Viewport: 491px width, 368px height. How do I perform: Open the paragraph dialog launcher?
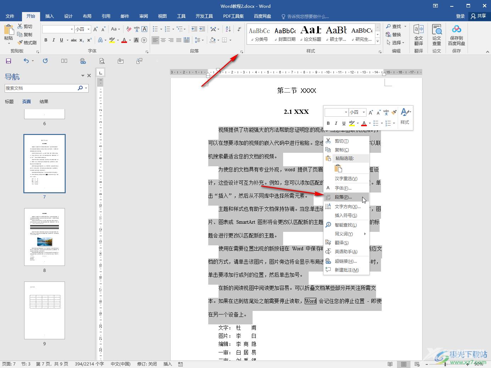coord(242,52)
